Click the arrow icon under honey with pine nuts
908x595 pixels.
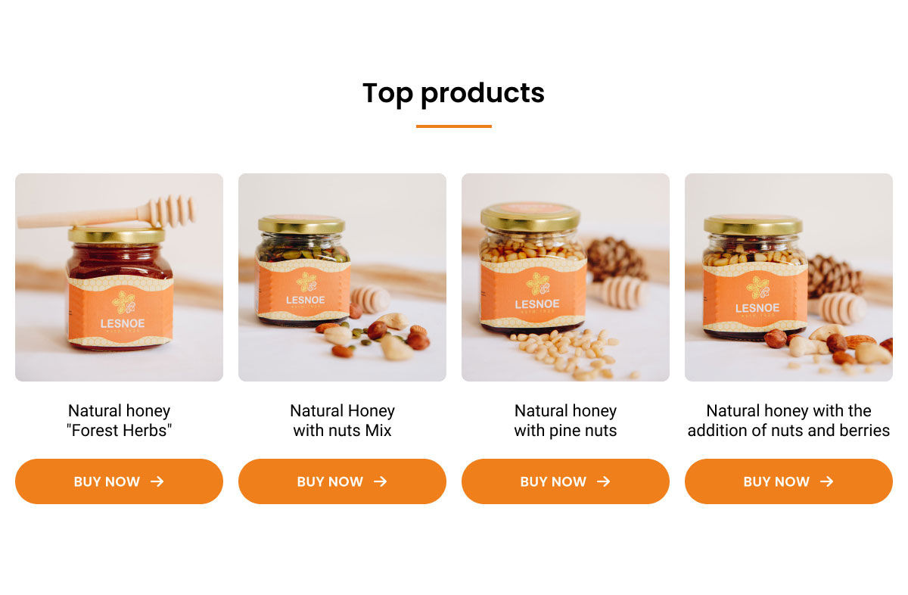pos(603,481)
